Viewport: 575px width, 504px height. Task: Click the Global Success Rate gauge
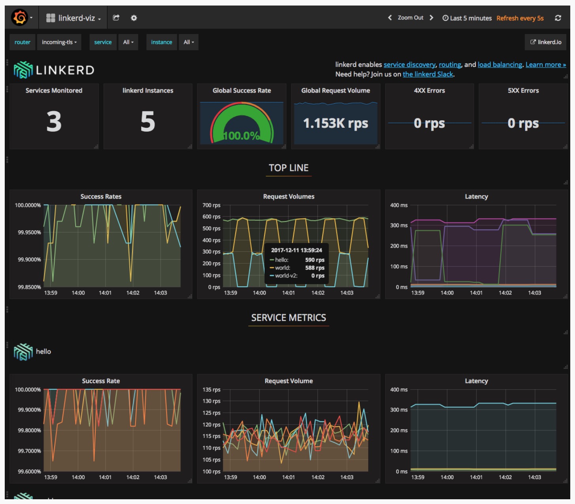click(x=242, y=123)
